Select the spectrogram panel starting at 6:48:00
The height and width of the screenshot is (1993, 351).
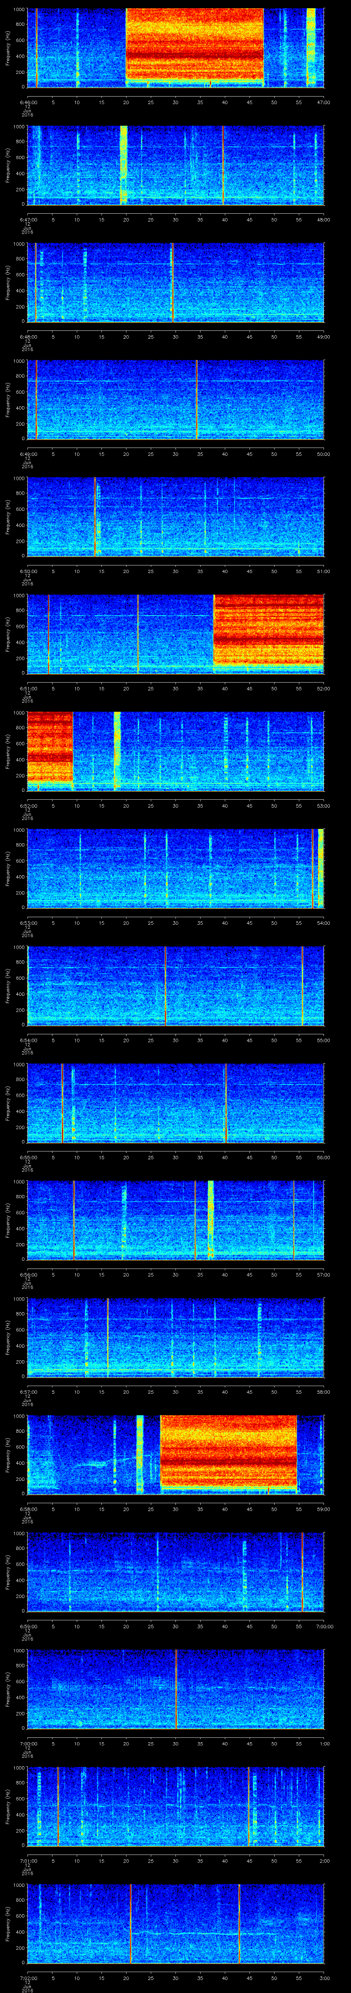pyautogui.click(x=175, y=282)
